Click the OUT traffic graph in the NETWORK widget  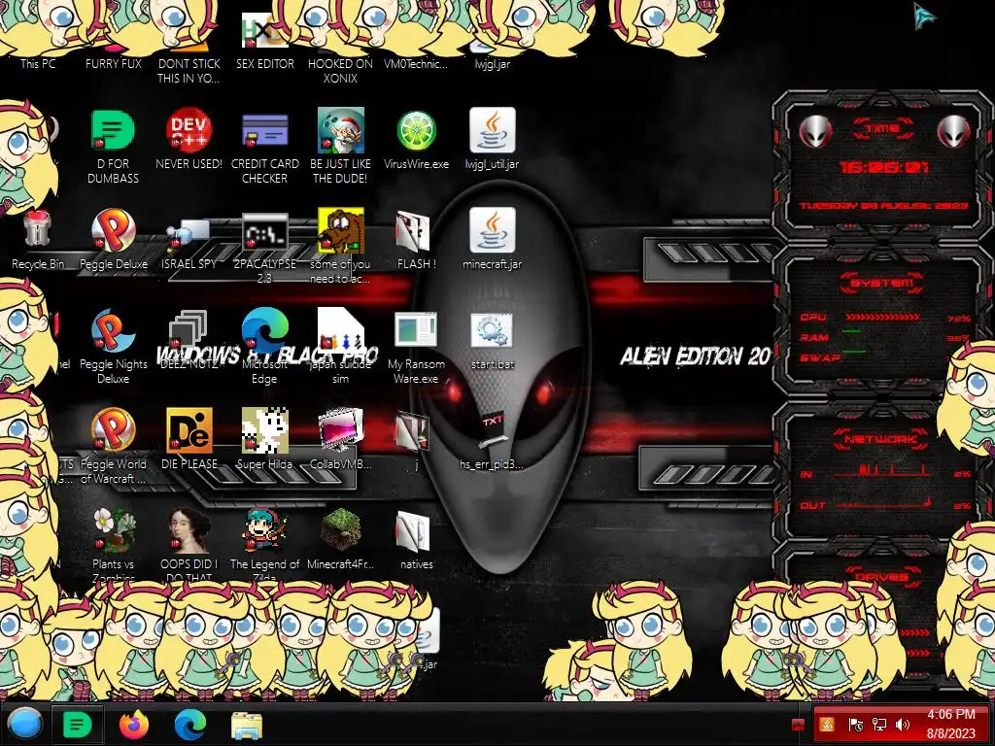[x=882, y=503]
